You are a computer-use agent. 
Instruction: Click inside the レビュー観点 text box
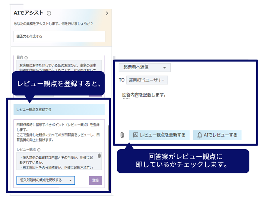pos(55,160)
